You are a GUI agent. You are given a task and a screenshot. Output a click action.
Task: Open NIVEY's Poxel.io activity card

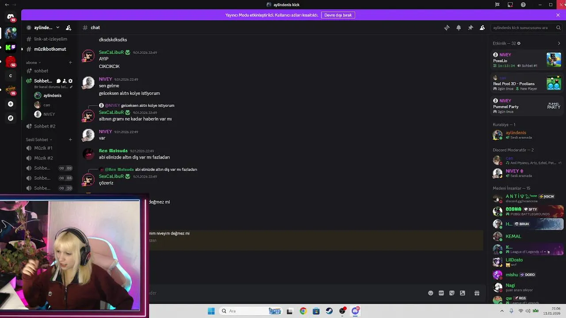(527, 60)
